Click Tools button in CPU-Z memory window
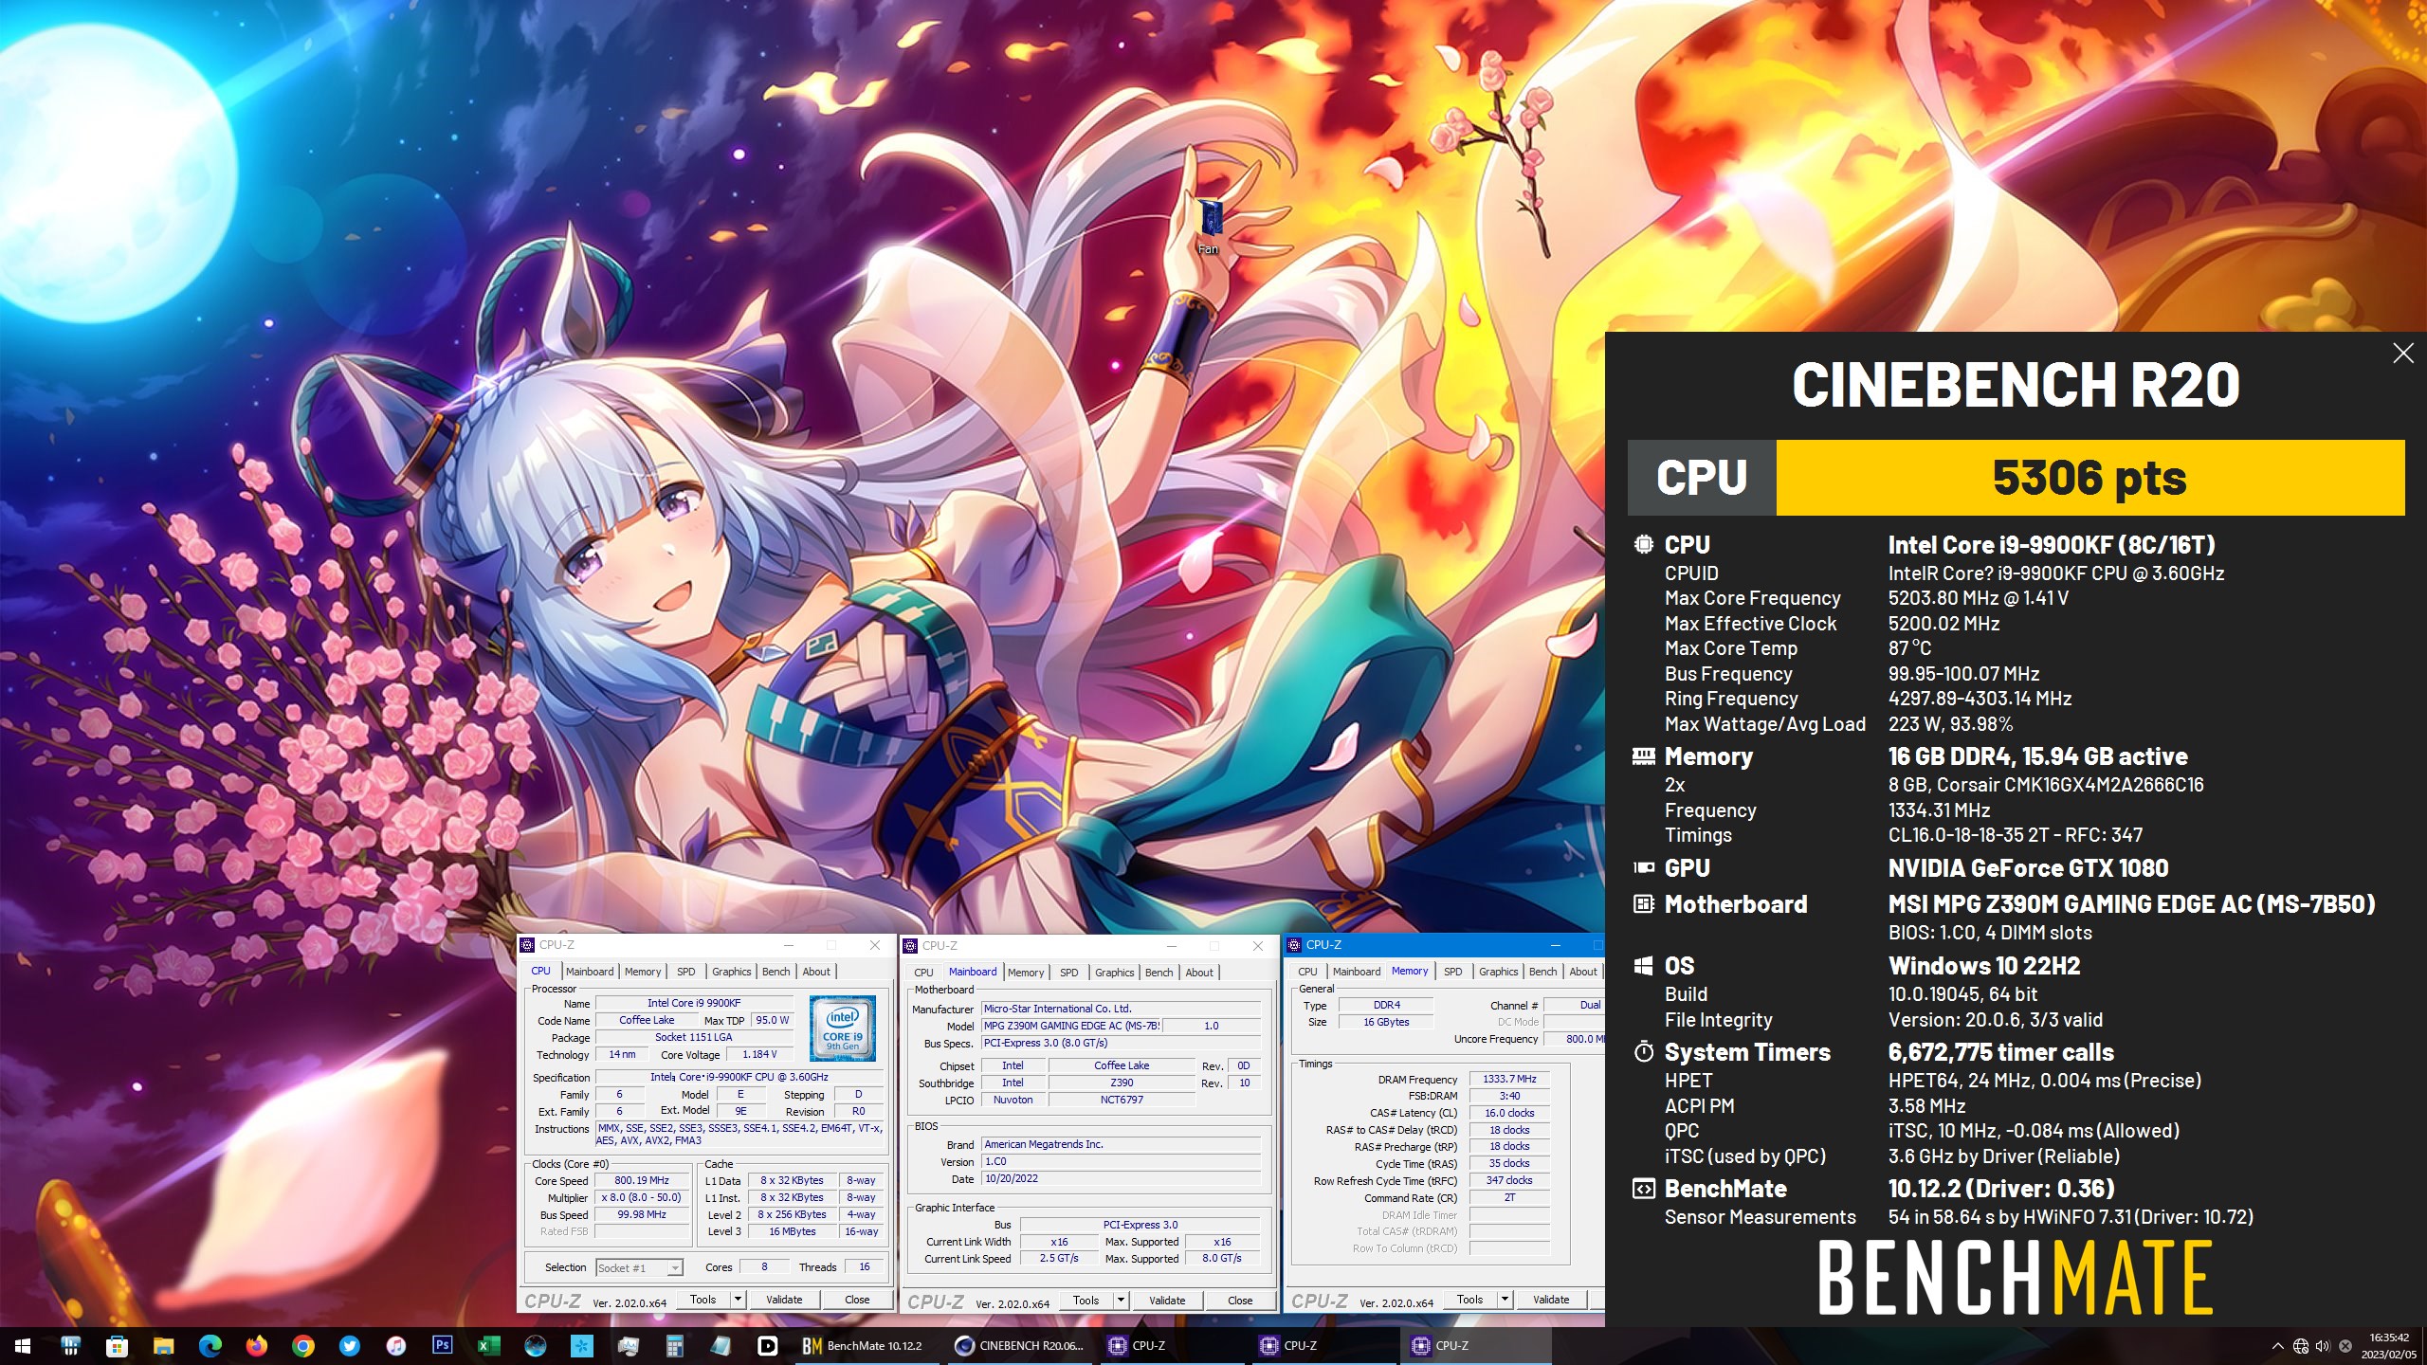2427x1365 pixels. pos(1469,1300)
